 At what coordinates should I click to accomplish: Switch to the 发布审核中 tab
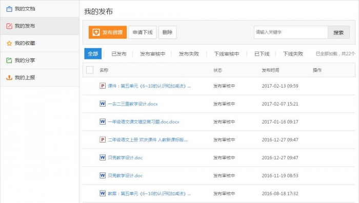pos(152,54)
